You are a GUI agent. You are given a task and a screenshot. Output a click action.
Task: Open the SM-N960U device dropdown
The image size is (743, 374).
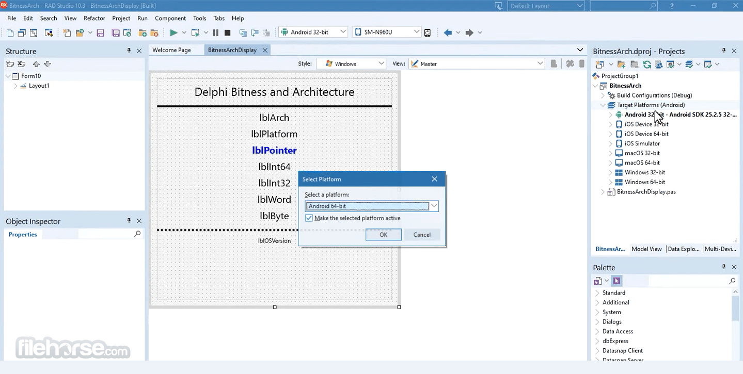tap(416, 32)
